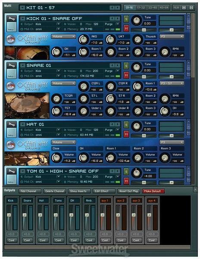Screen dimensions: 200x259
Task: Click the Ocean Way Drums logo in SNARE 01
Action: [x=10, y=86]
